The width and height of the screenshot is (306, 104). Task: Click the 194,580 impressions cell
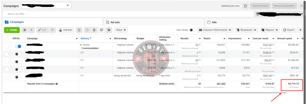pos(245,45)
